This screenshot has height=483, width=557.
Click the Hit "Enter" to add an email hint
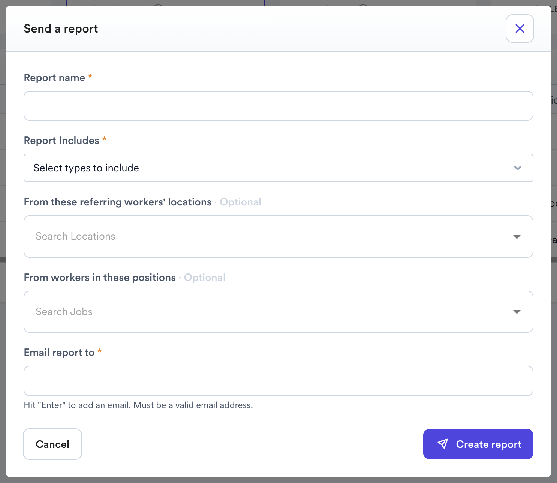[x=138, y=405]
